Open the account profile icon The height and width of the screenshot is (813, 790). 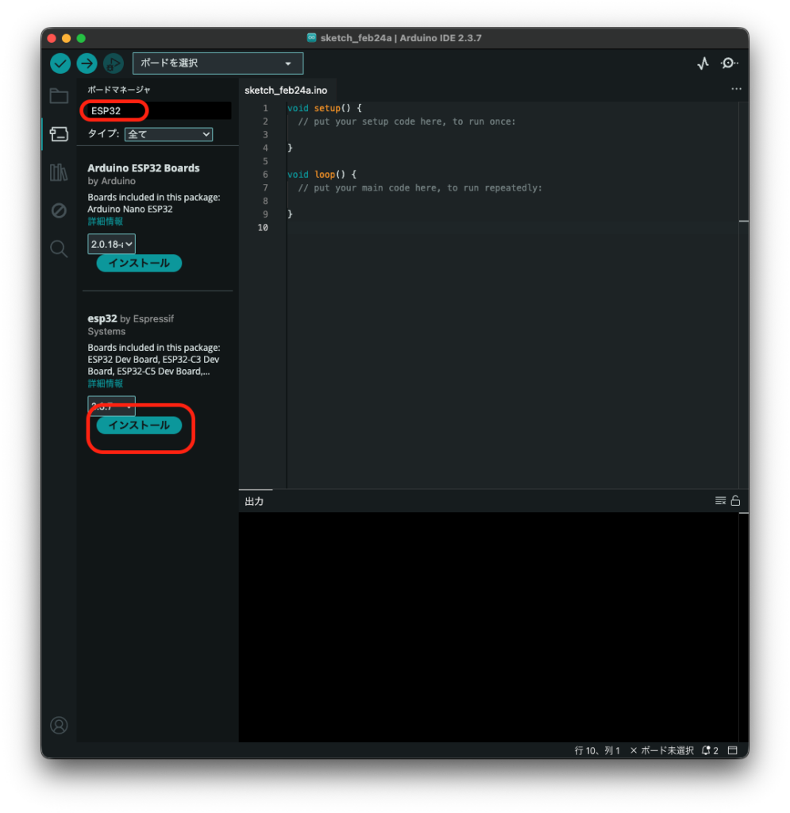coord(59,725)
